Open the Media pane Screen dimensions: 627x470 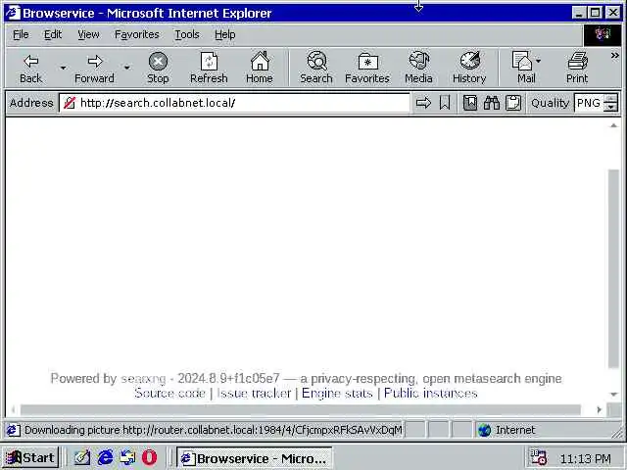(418, 69)
